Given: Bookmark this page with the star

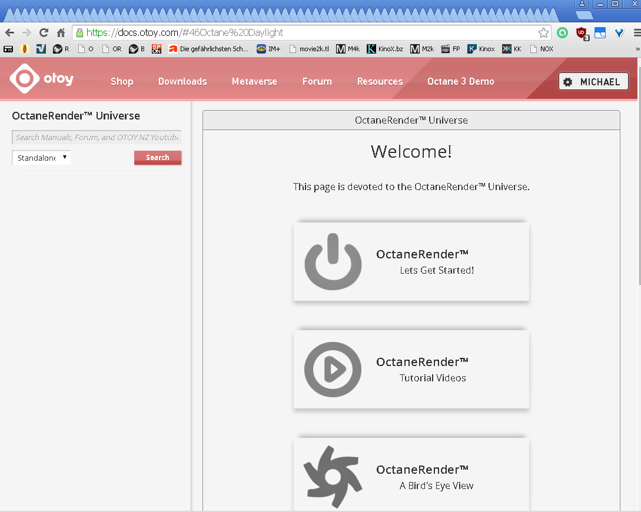Looking at the screenshot, I should [543, 33].
